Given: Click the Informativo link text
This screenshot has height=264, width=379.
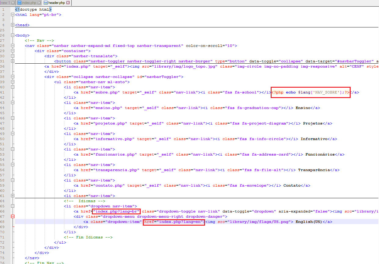Looking at the screenshot, I should pos(314,139).
